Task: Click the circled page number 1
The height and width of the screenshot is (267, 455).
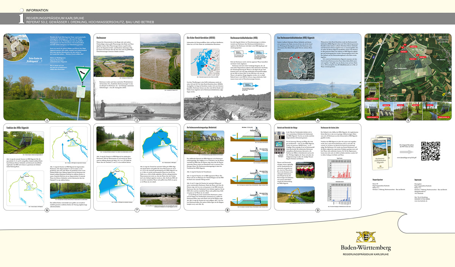Action: [47, 120]
